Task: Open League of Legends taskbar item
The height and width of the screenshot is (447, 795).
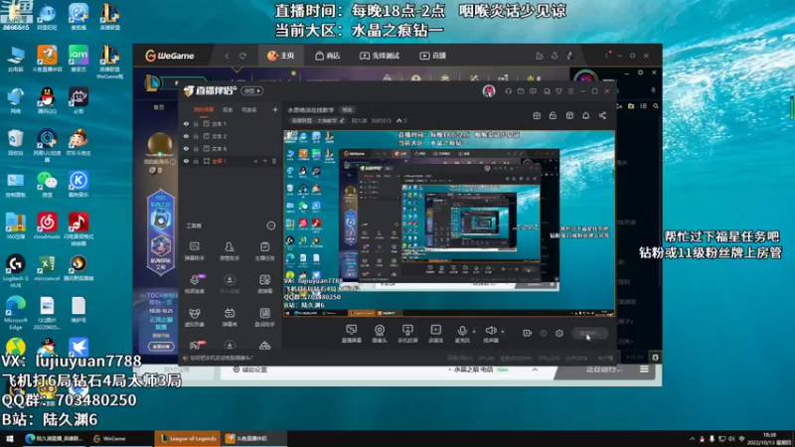Action: click(188, 438)
